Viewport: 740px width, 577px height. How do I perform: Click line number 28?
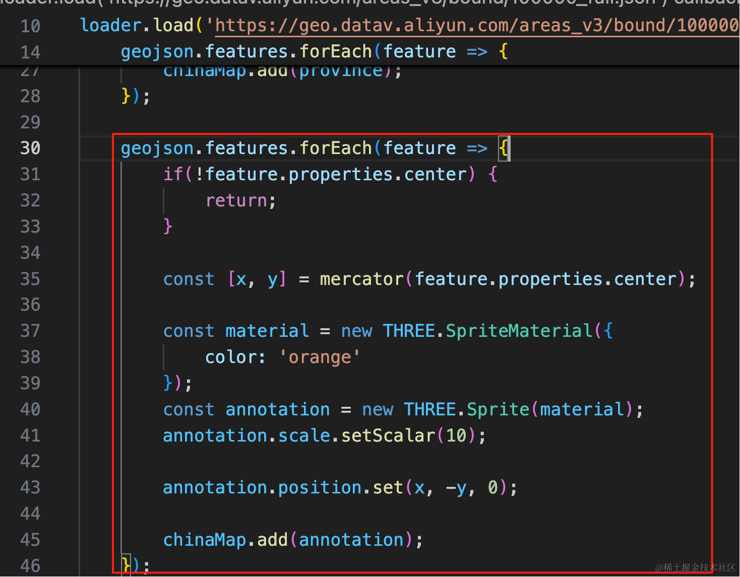(x=30, y=96)
